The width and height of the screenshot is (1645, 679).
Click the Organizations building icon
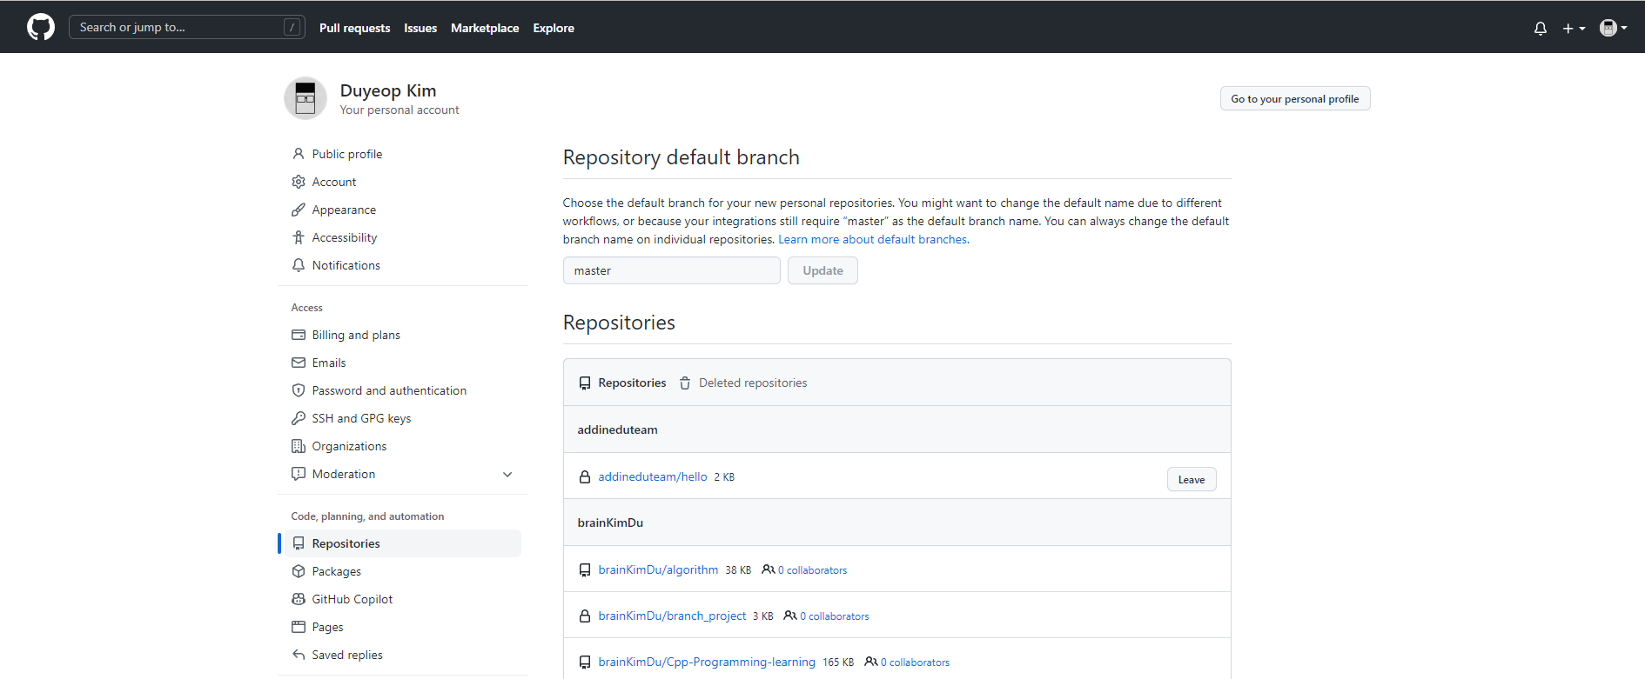(x=299, y=446)
